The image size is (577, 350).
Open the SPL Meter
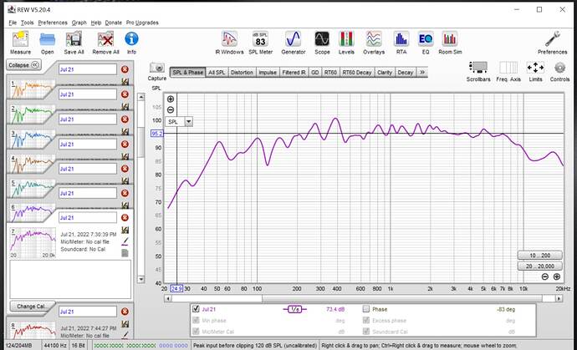(261, 43)
